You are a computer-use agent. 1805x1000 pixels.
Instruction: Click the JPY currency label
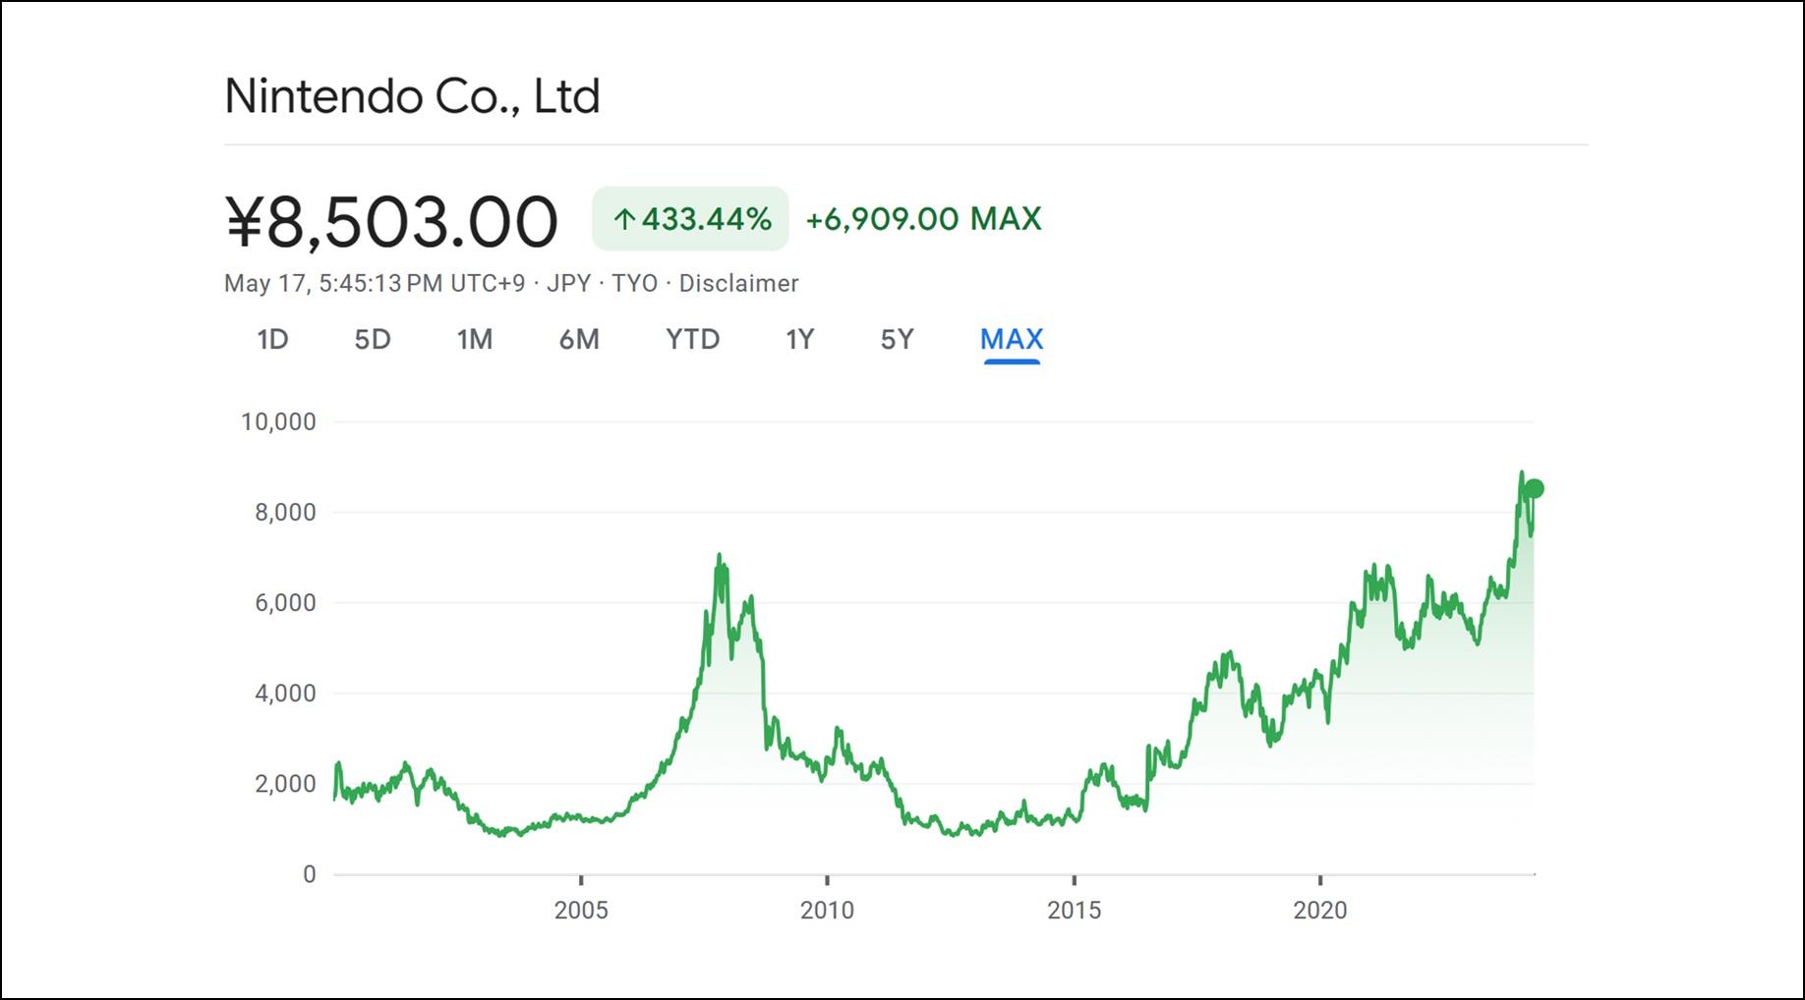(x=569, y=284)
